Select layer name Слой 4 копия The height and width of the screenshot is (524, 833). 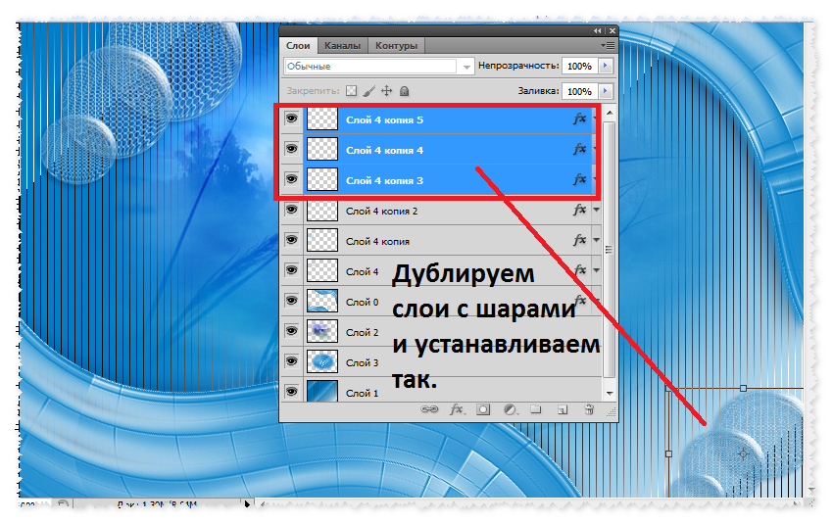pos(377,241)
